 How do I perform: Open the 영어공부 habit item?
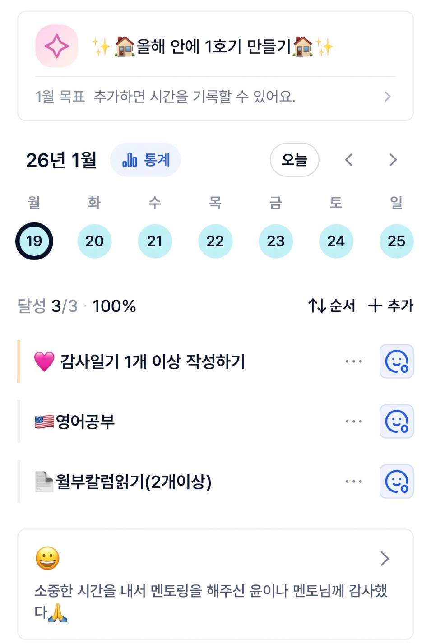[x=86, y=422]
